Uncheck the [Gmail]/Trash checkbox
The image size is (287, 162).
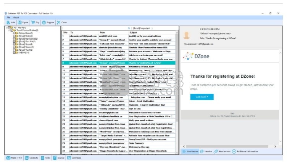[14, 50]
